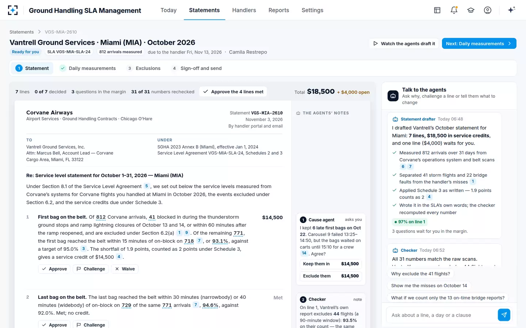Viewport: 526px width, 328px height.
Task: Switch to the Handlers tab
Action: pos(244,10)
